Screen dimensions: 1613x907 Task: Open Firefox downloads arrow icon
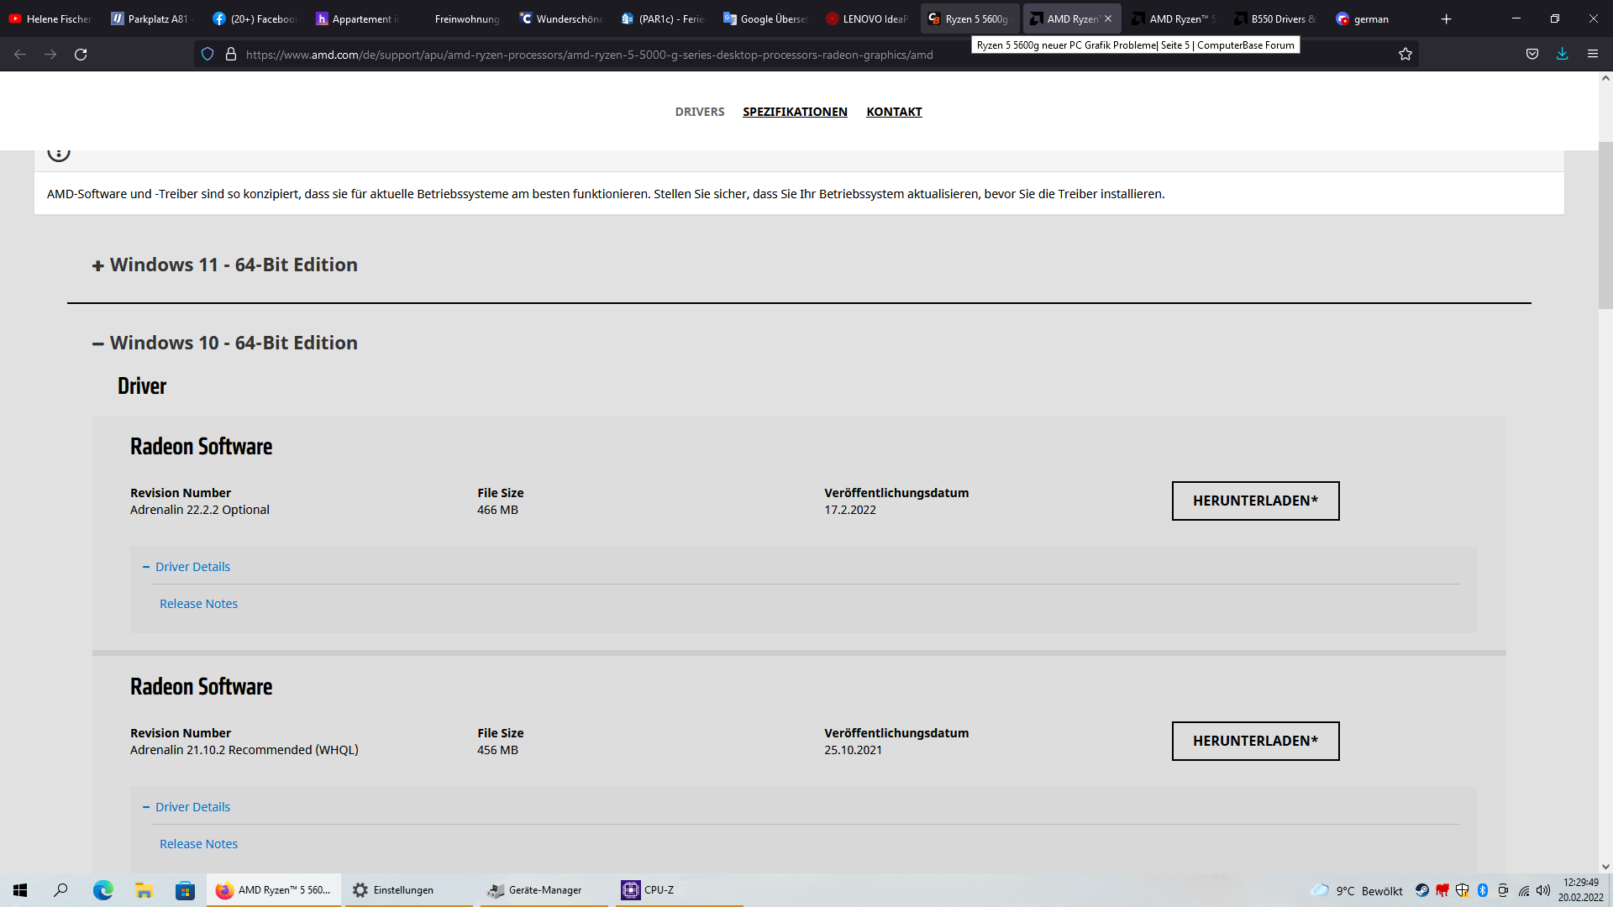click(1562, 55)
